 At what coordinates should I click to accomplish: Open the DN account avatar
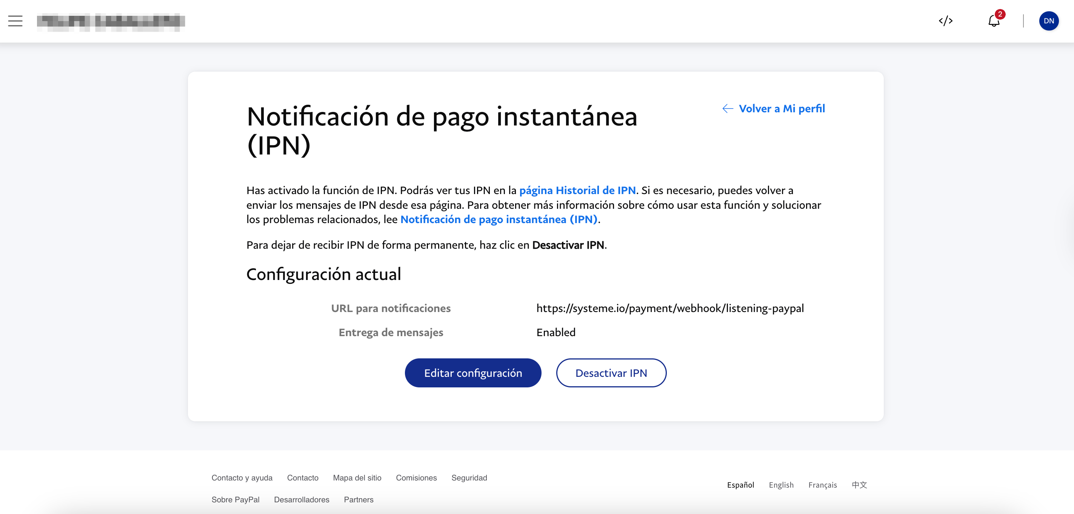(x=1048, y=21)
